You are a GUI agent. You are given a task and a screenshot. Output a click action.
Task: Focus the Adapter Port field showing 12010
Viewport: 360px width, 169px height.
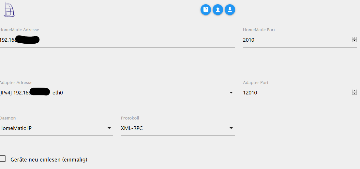tap(293, 93)
